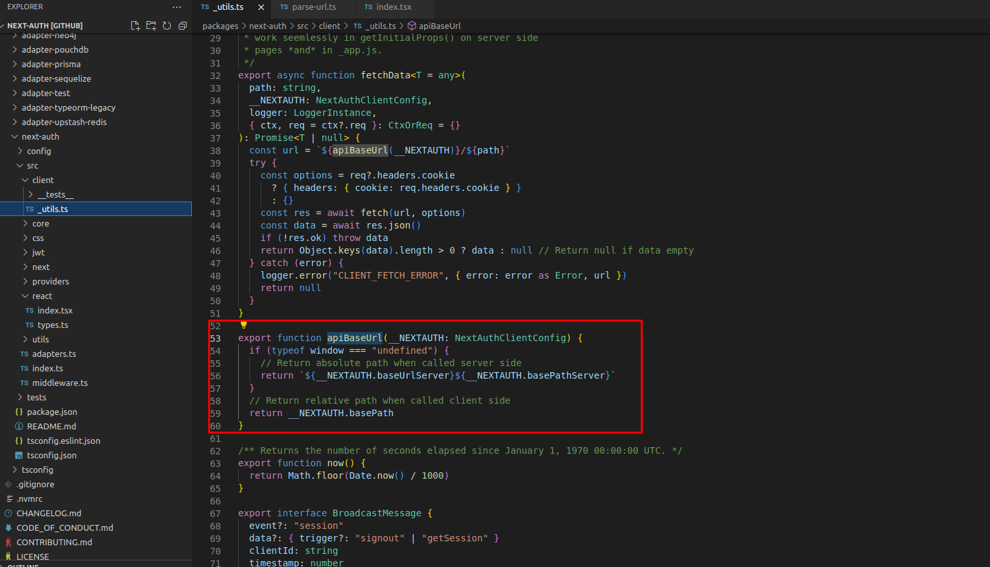
Task: Close the _utils.ts tab
Action: [261, 7]
